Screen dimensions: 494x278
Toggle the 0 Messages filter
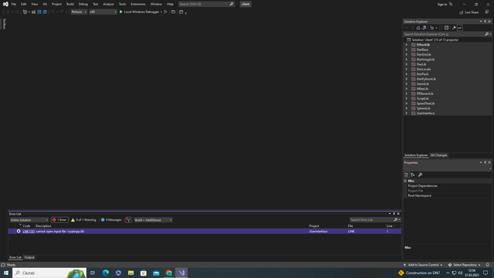[x=111, y=219]
